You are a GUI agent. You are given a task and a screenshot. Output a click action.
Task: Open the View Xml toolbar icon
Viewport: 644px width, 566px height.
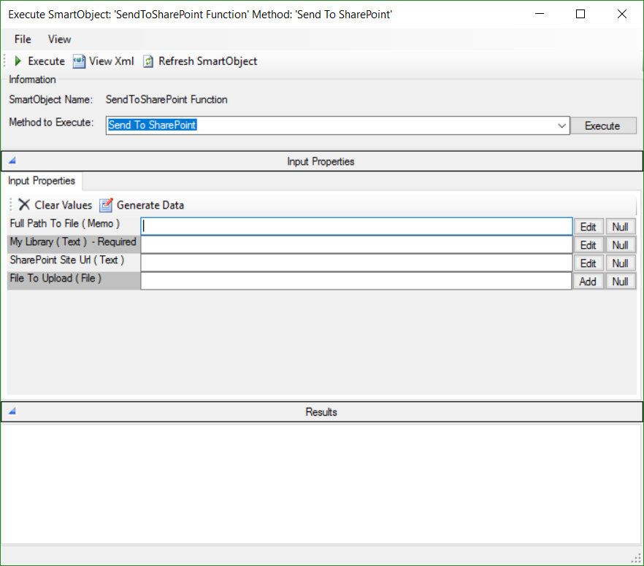click(79, 61)
